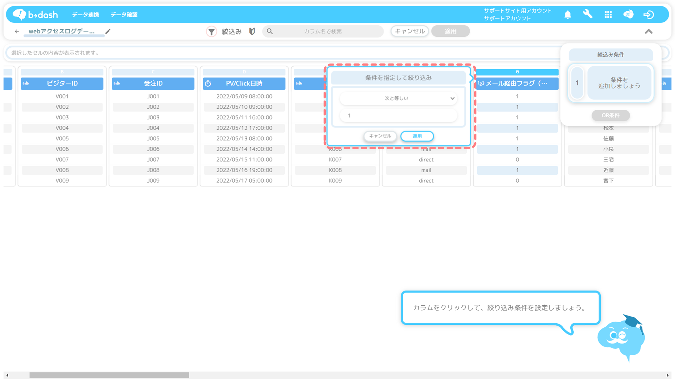Click cell 2022/05/17 05:00:00
This screenshot has height=379, width=675.
(244, 180)
